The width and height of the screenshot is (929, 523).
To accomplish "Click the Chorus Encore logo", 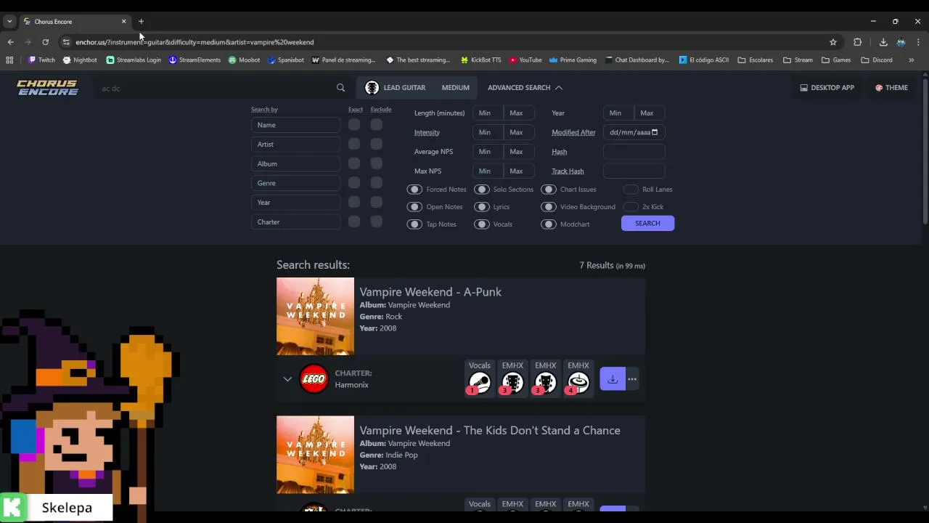I will [48, 88].
